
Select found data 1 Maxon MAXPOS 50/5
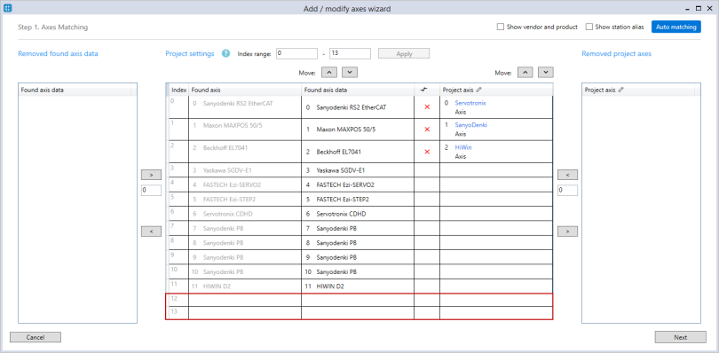pos(358,129)
